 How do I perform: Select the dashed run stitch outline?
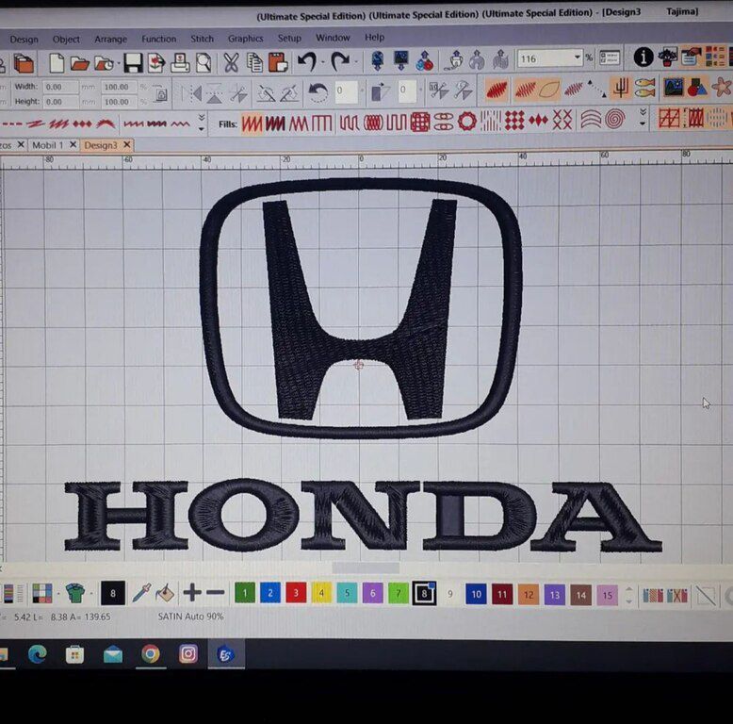click(x=12, y=124)
